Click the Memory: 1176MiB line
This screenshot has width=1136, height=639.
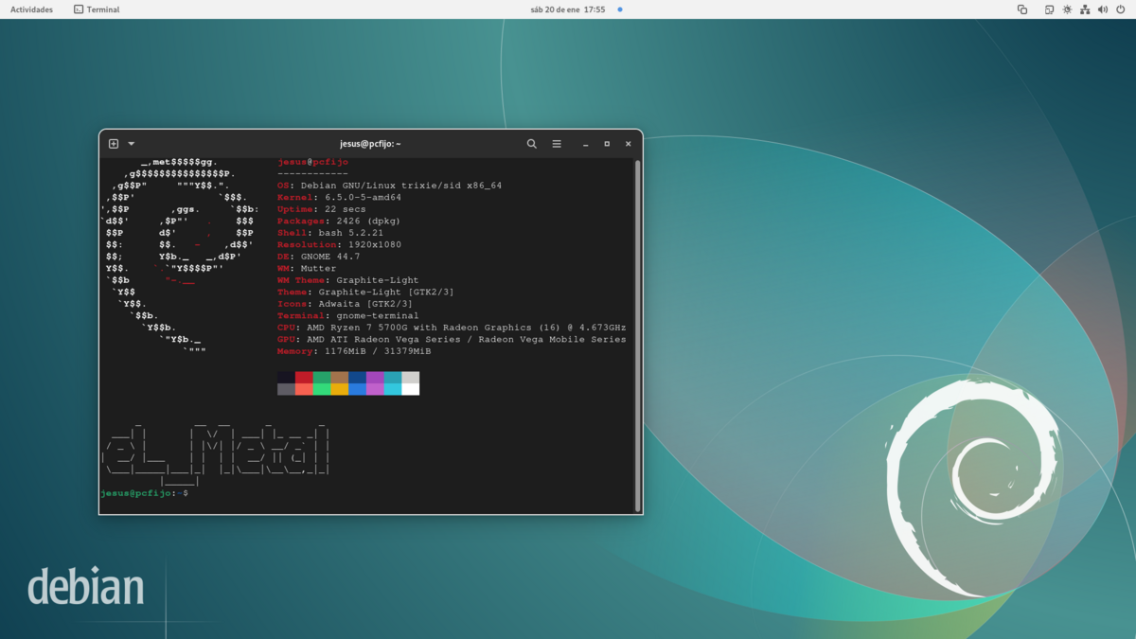point(353,351)
